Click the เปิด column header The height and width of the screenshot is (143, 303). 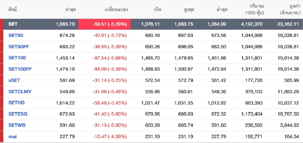click(158, 10)
